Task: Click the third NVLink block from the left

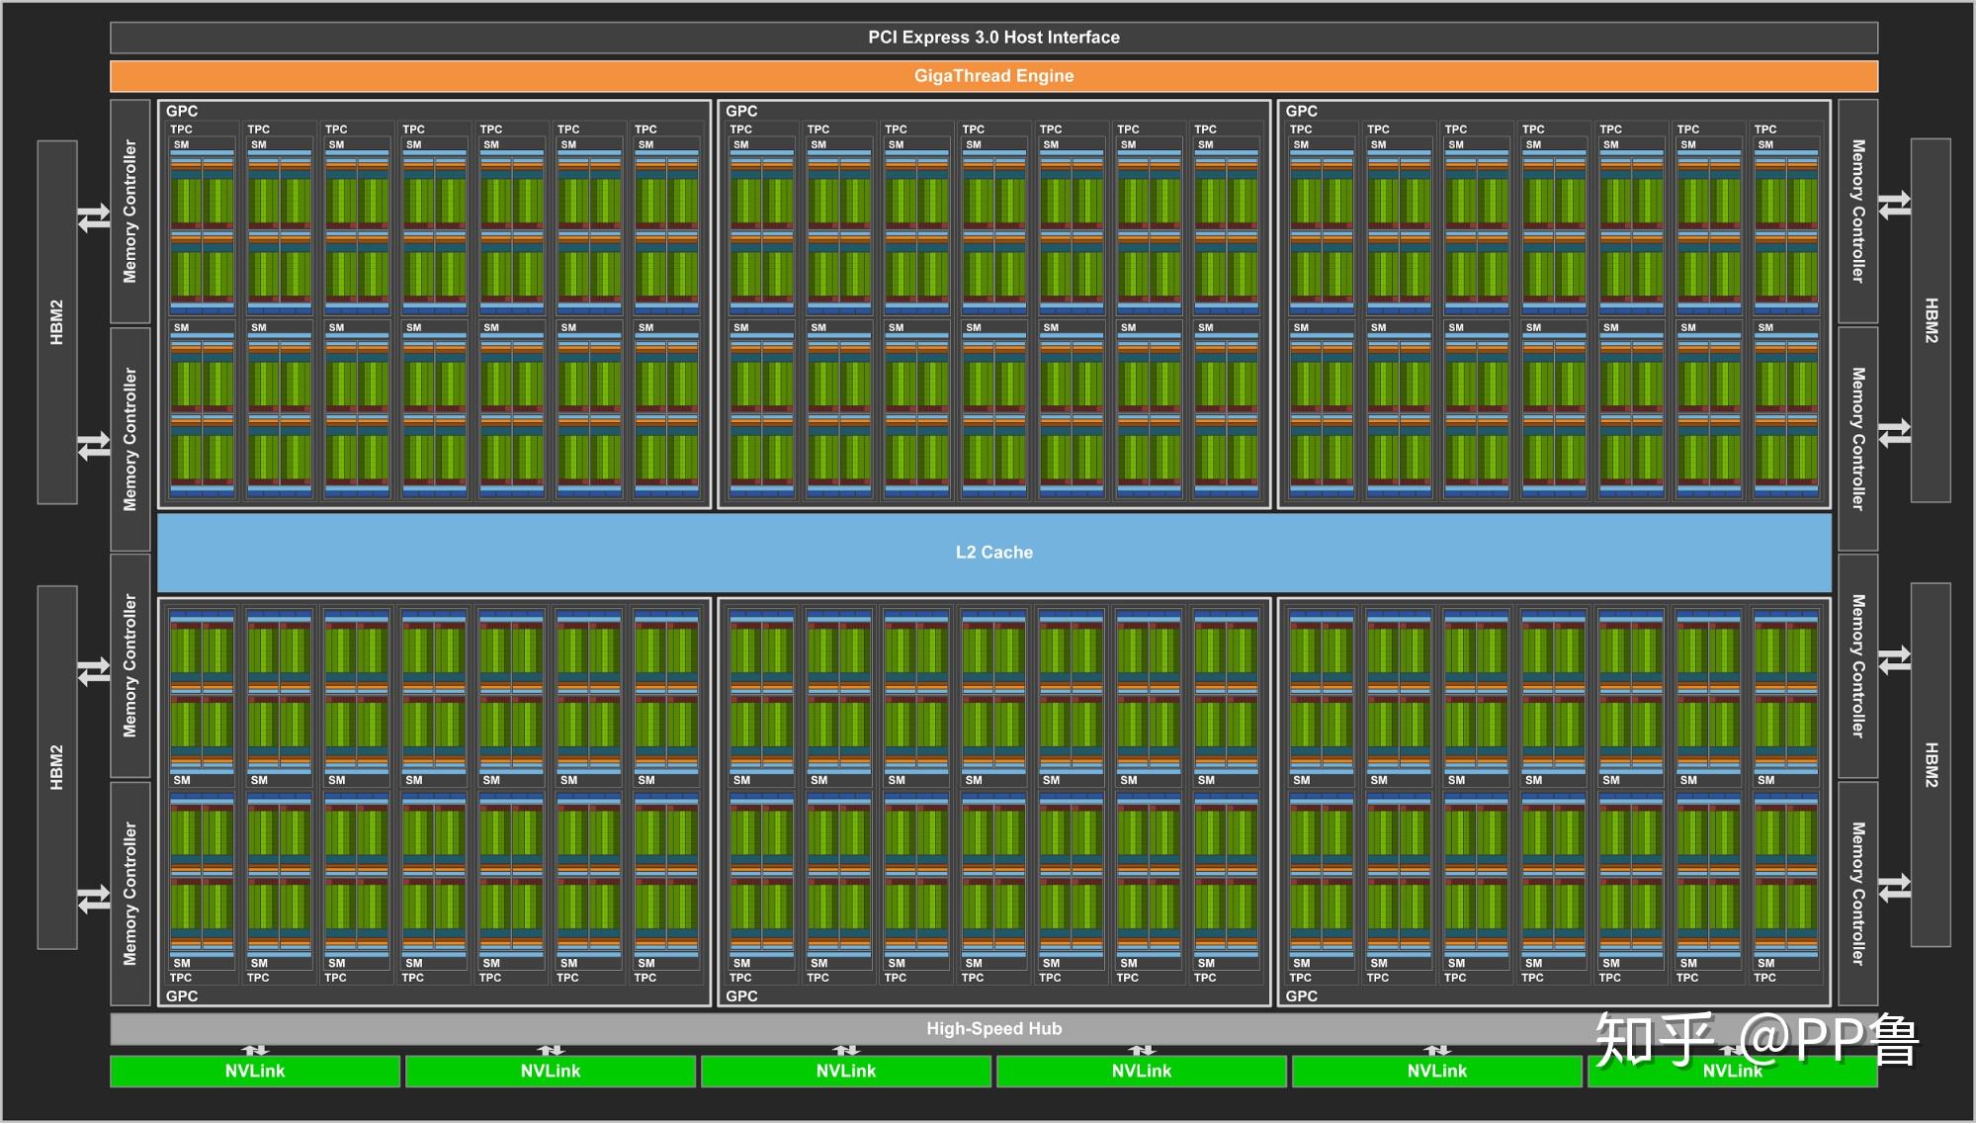Action: pyautogui.click(x=846, y=1072)
